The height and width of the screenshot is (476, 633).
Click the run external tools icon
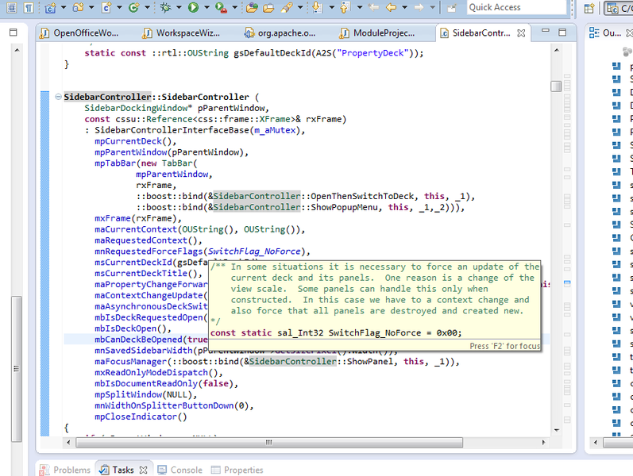pyautogui.click(x=222, y=7)
